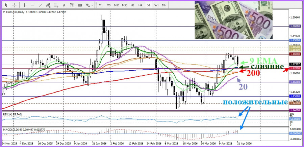Viewport: 304px width, 147px height.
Task: Choose the Vertical Line drawing tool
Action: coord(24,5)
